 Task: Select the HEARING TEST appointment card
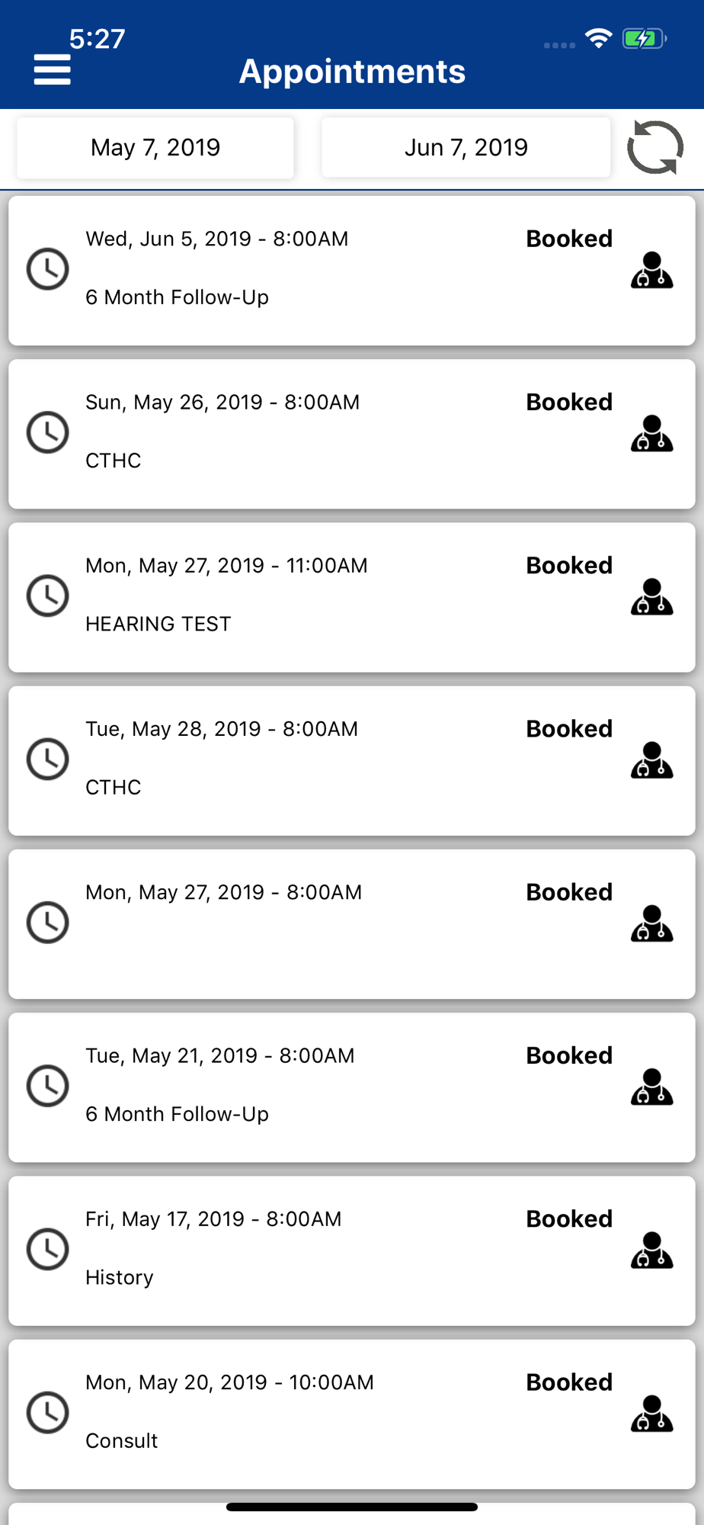[x=352, y=597]
